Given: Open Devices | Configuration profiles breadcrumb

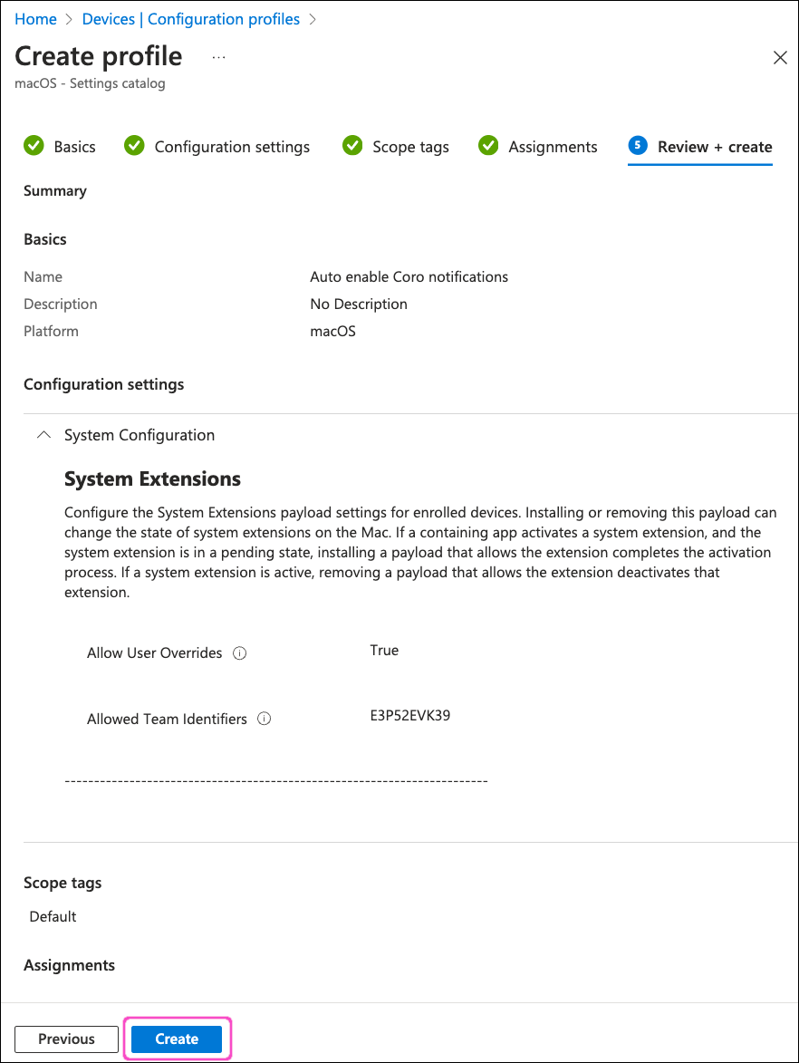Looking at the screenshot, I should (191, 19).
